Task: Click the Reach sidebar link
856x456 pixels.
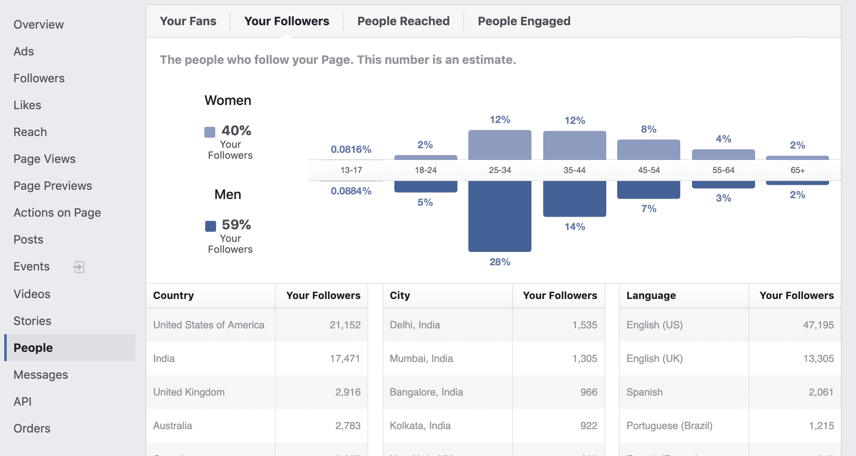Action: pyautogui.click(x=30, y=132)
